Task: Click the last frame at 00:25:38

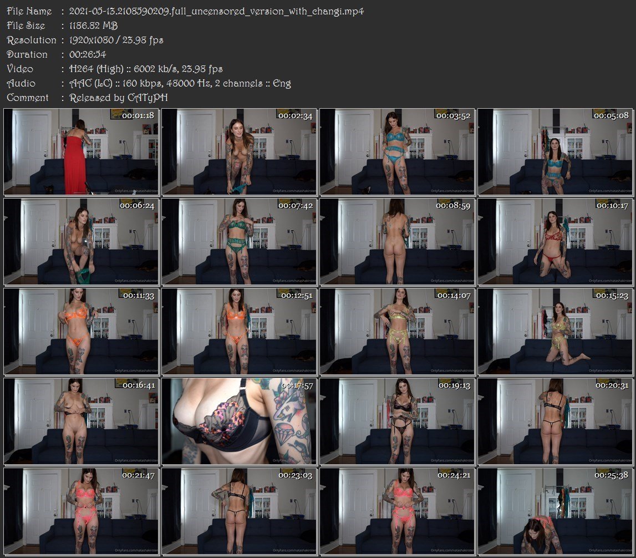Action: click(555, 511)
